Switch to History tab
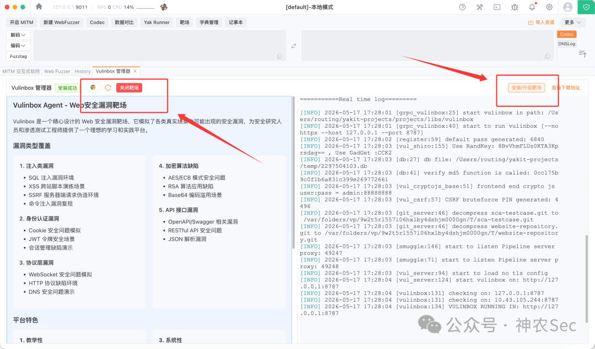Screen dimensions: 595x349 pyautogui.click(x=82, y=72)
